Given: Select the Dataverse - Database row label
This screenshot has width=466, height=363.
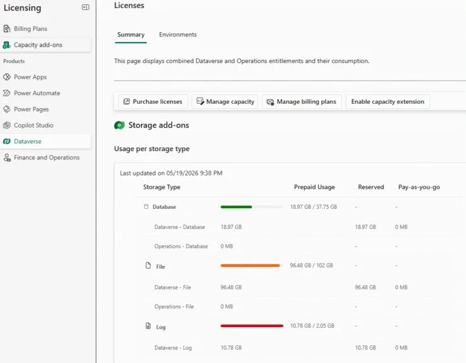Looking at the screenshot, I should pos(179,227).
